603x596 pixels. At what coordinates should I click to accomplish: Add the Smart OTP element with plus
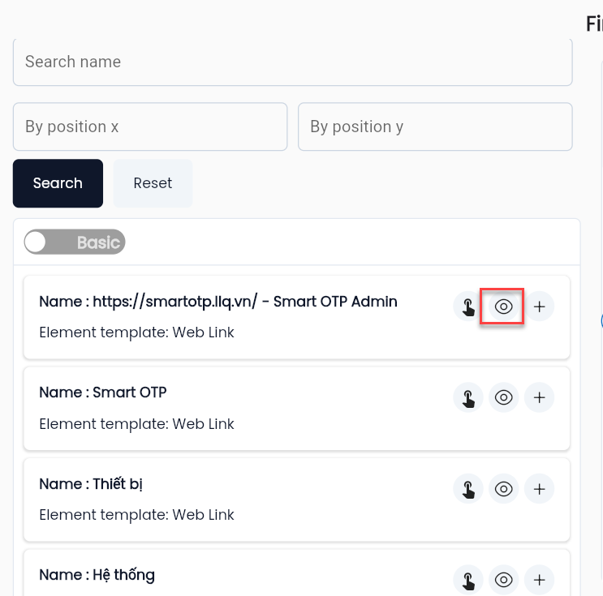539,397
